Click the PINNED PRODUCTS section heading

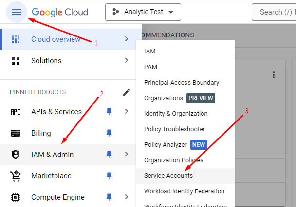pos(38,92)
